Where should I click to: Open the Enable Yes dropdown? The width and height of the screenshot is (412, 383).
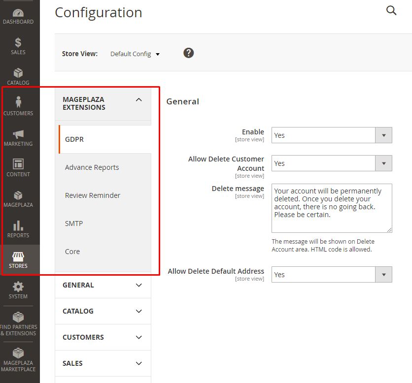pos(331,135)
